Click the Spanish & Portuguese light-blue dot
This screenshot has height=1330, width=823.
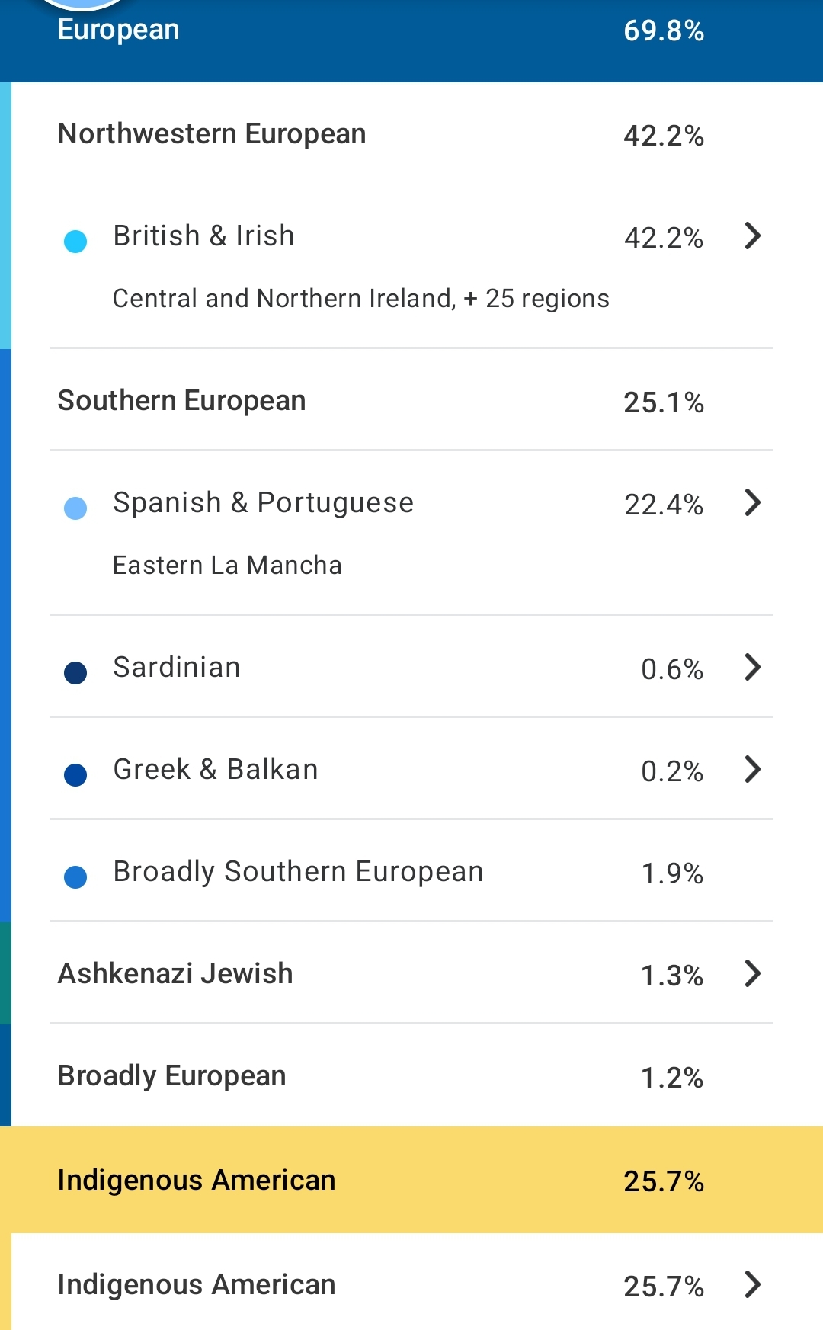(75, 508)
